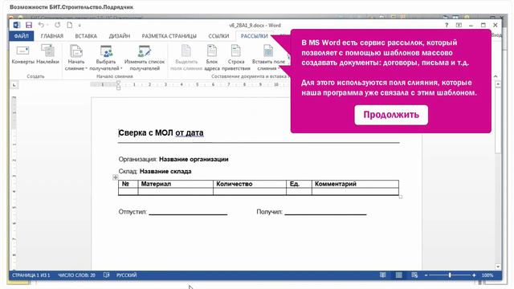This screenshot has height=289, width=514.
Task: Click the Redo icon in title bar
Action: (x=57, y=25)
